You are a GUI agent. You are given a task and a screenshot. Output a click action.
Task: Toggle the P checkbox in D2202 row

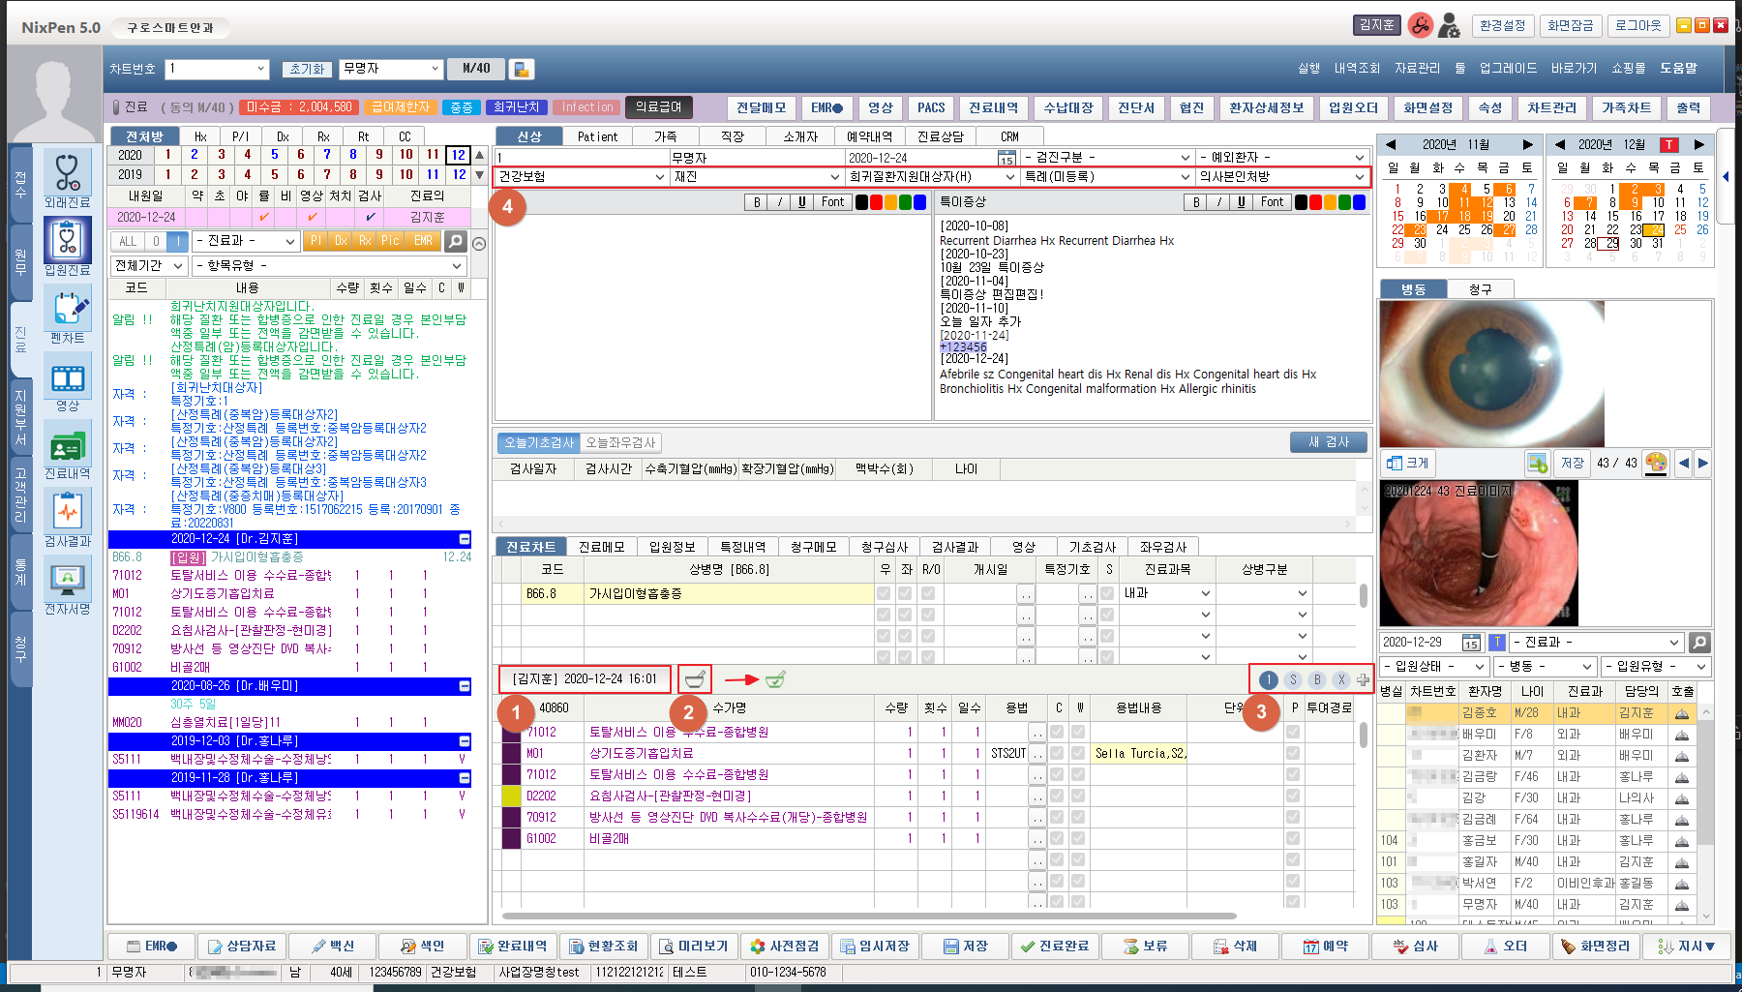[1292, 796]
